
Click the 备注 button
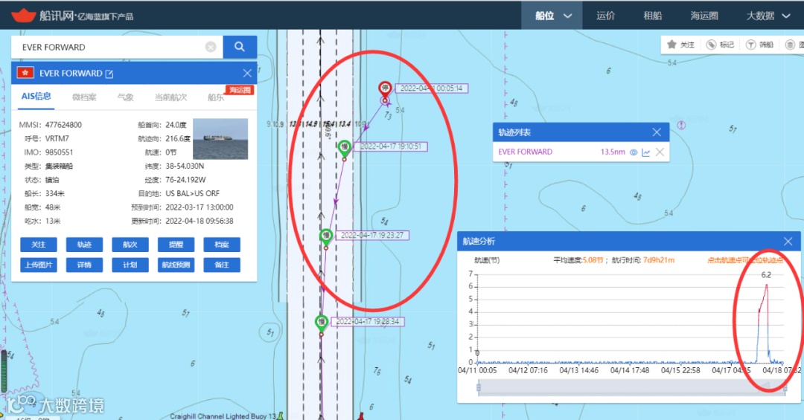pos(222,265)
